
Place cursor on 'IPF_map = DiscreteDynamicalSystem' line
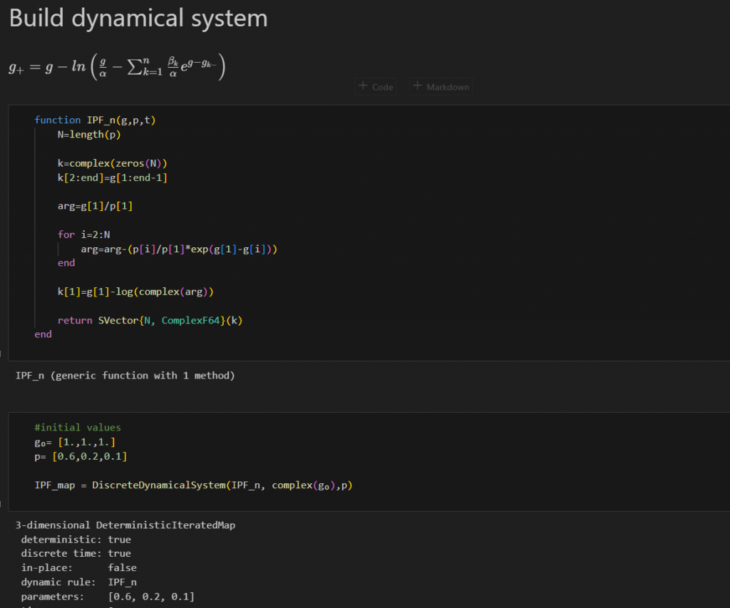(193, 485)
